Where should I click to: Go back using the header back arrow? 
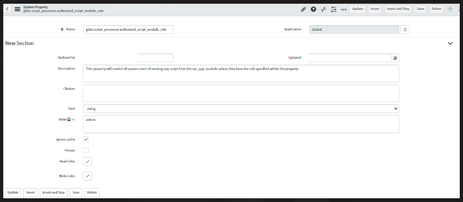[7, 9]
